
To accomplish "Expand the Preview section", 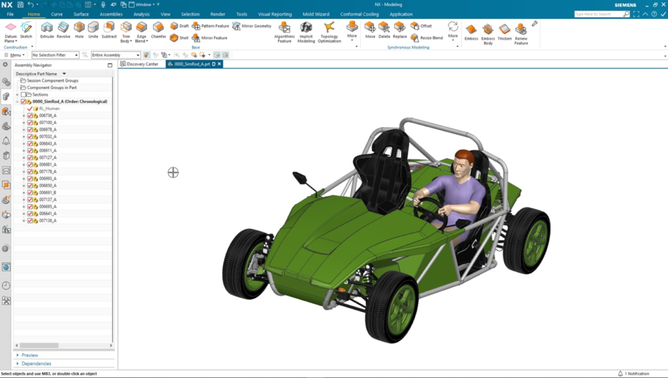I will (x=30, y=355).
